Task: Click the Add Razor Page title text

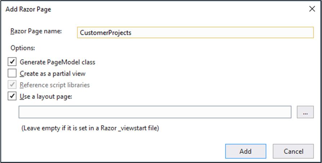Action: [x=28, y=9]
